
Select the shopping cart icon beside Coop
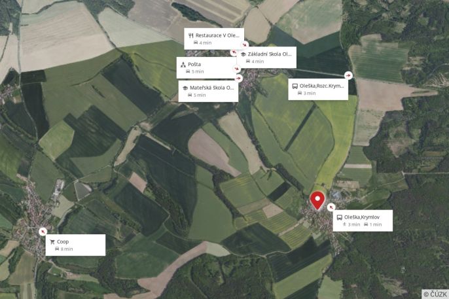tap(52, 242)
